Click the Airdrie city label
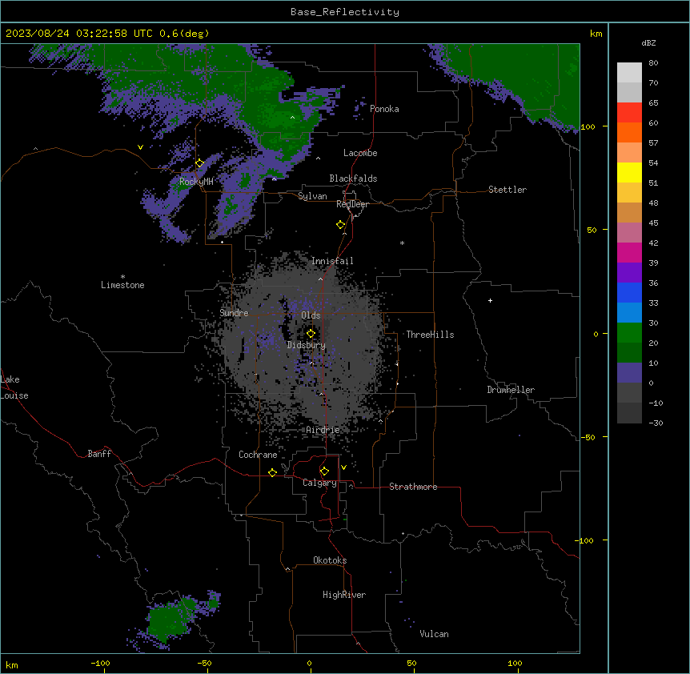The height and width of the screenshot is (674, 690). point(323,430)
